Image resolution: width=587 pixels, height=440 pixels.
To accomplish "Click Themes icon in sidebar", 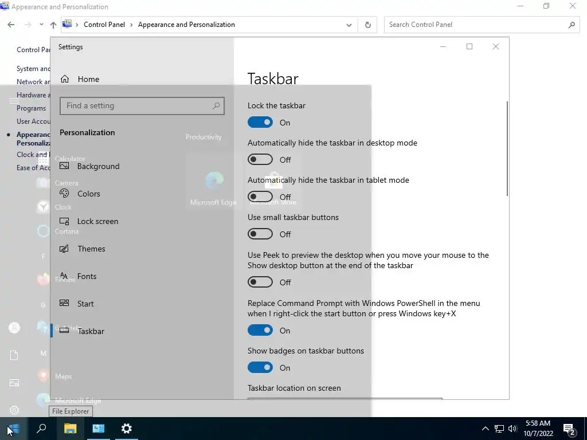I will [64, 249].
